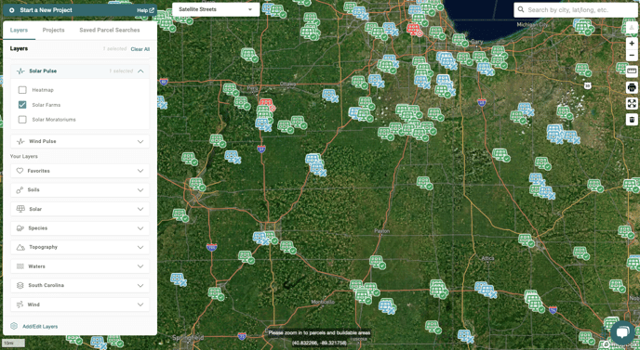Image resolution: width=640 pixels, height=350 pixels.
Task: Check the Solar Moratoriums checkbox
Action: [x=22, y=120]
